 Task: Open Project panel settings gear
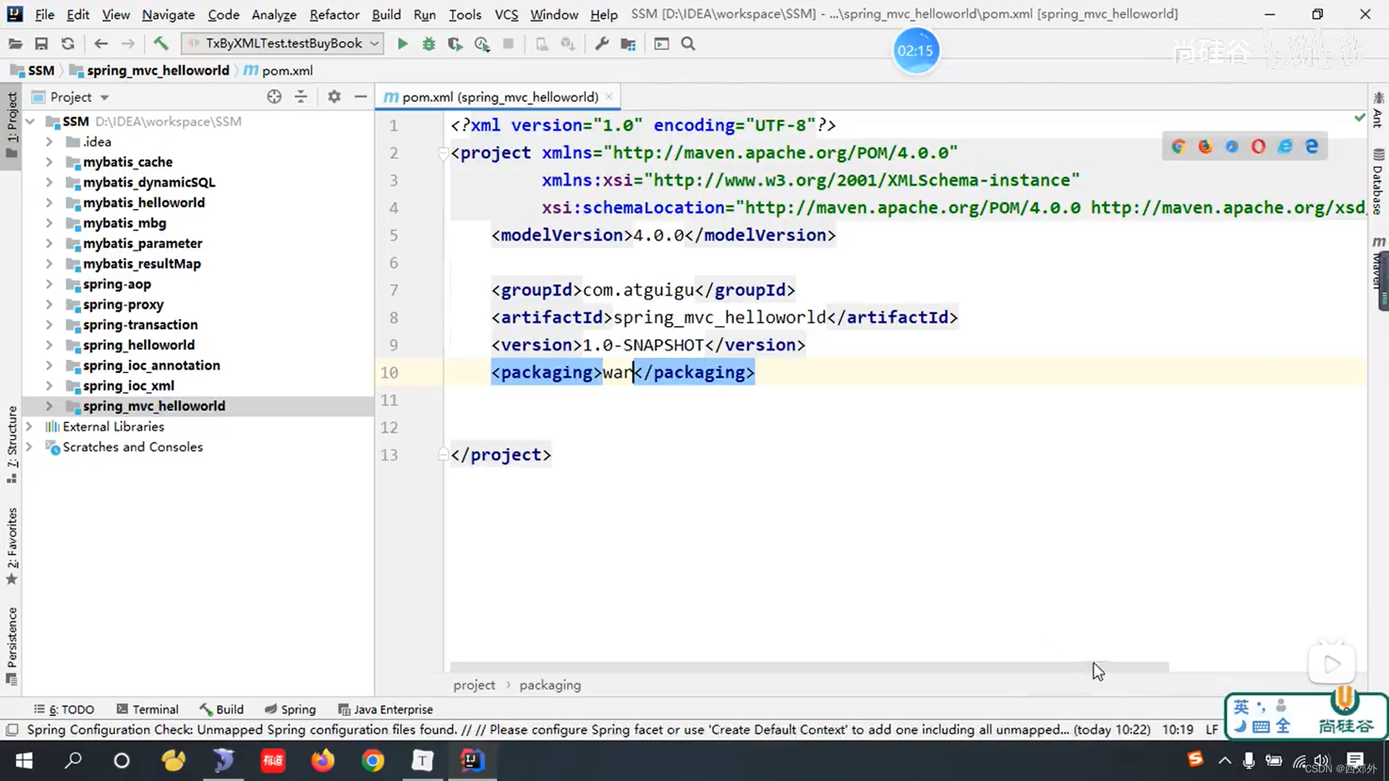tap(334, 97)
